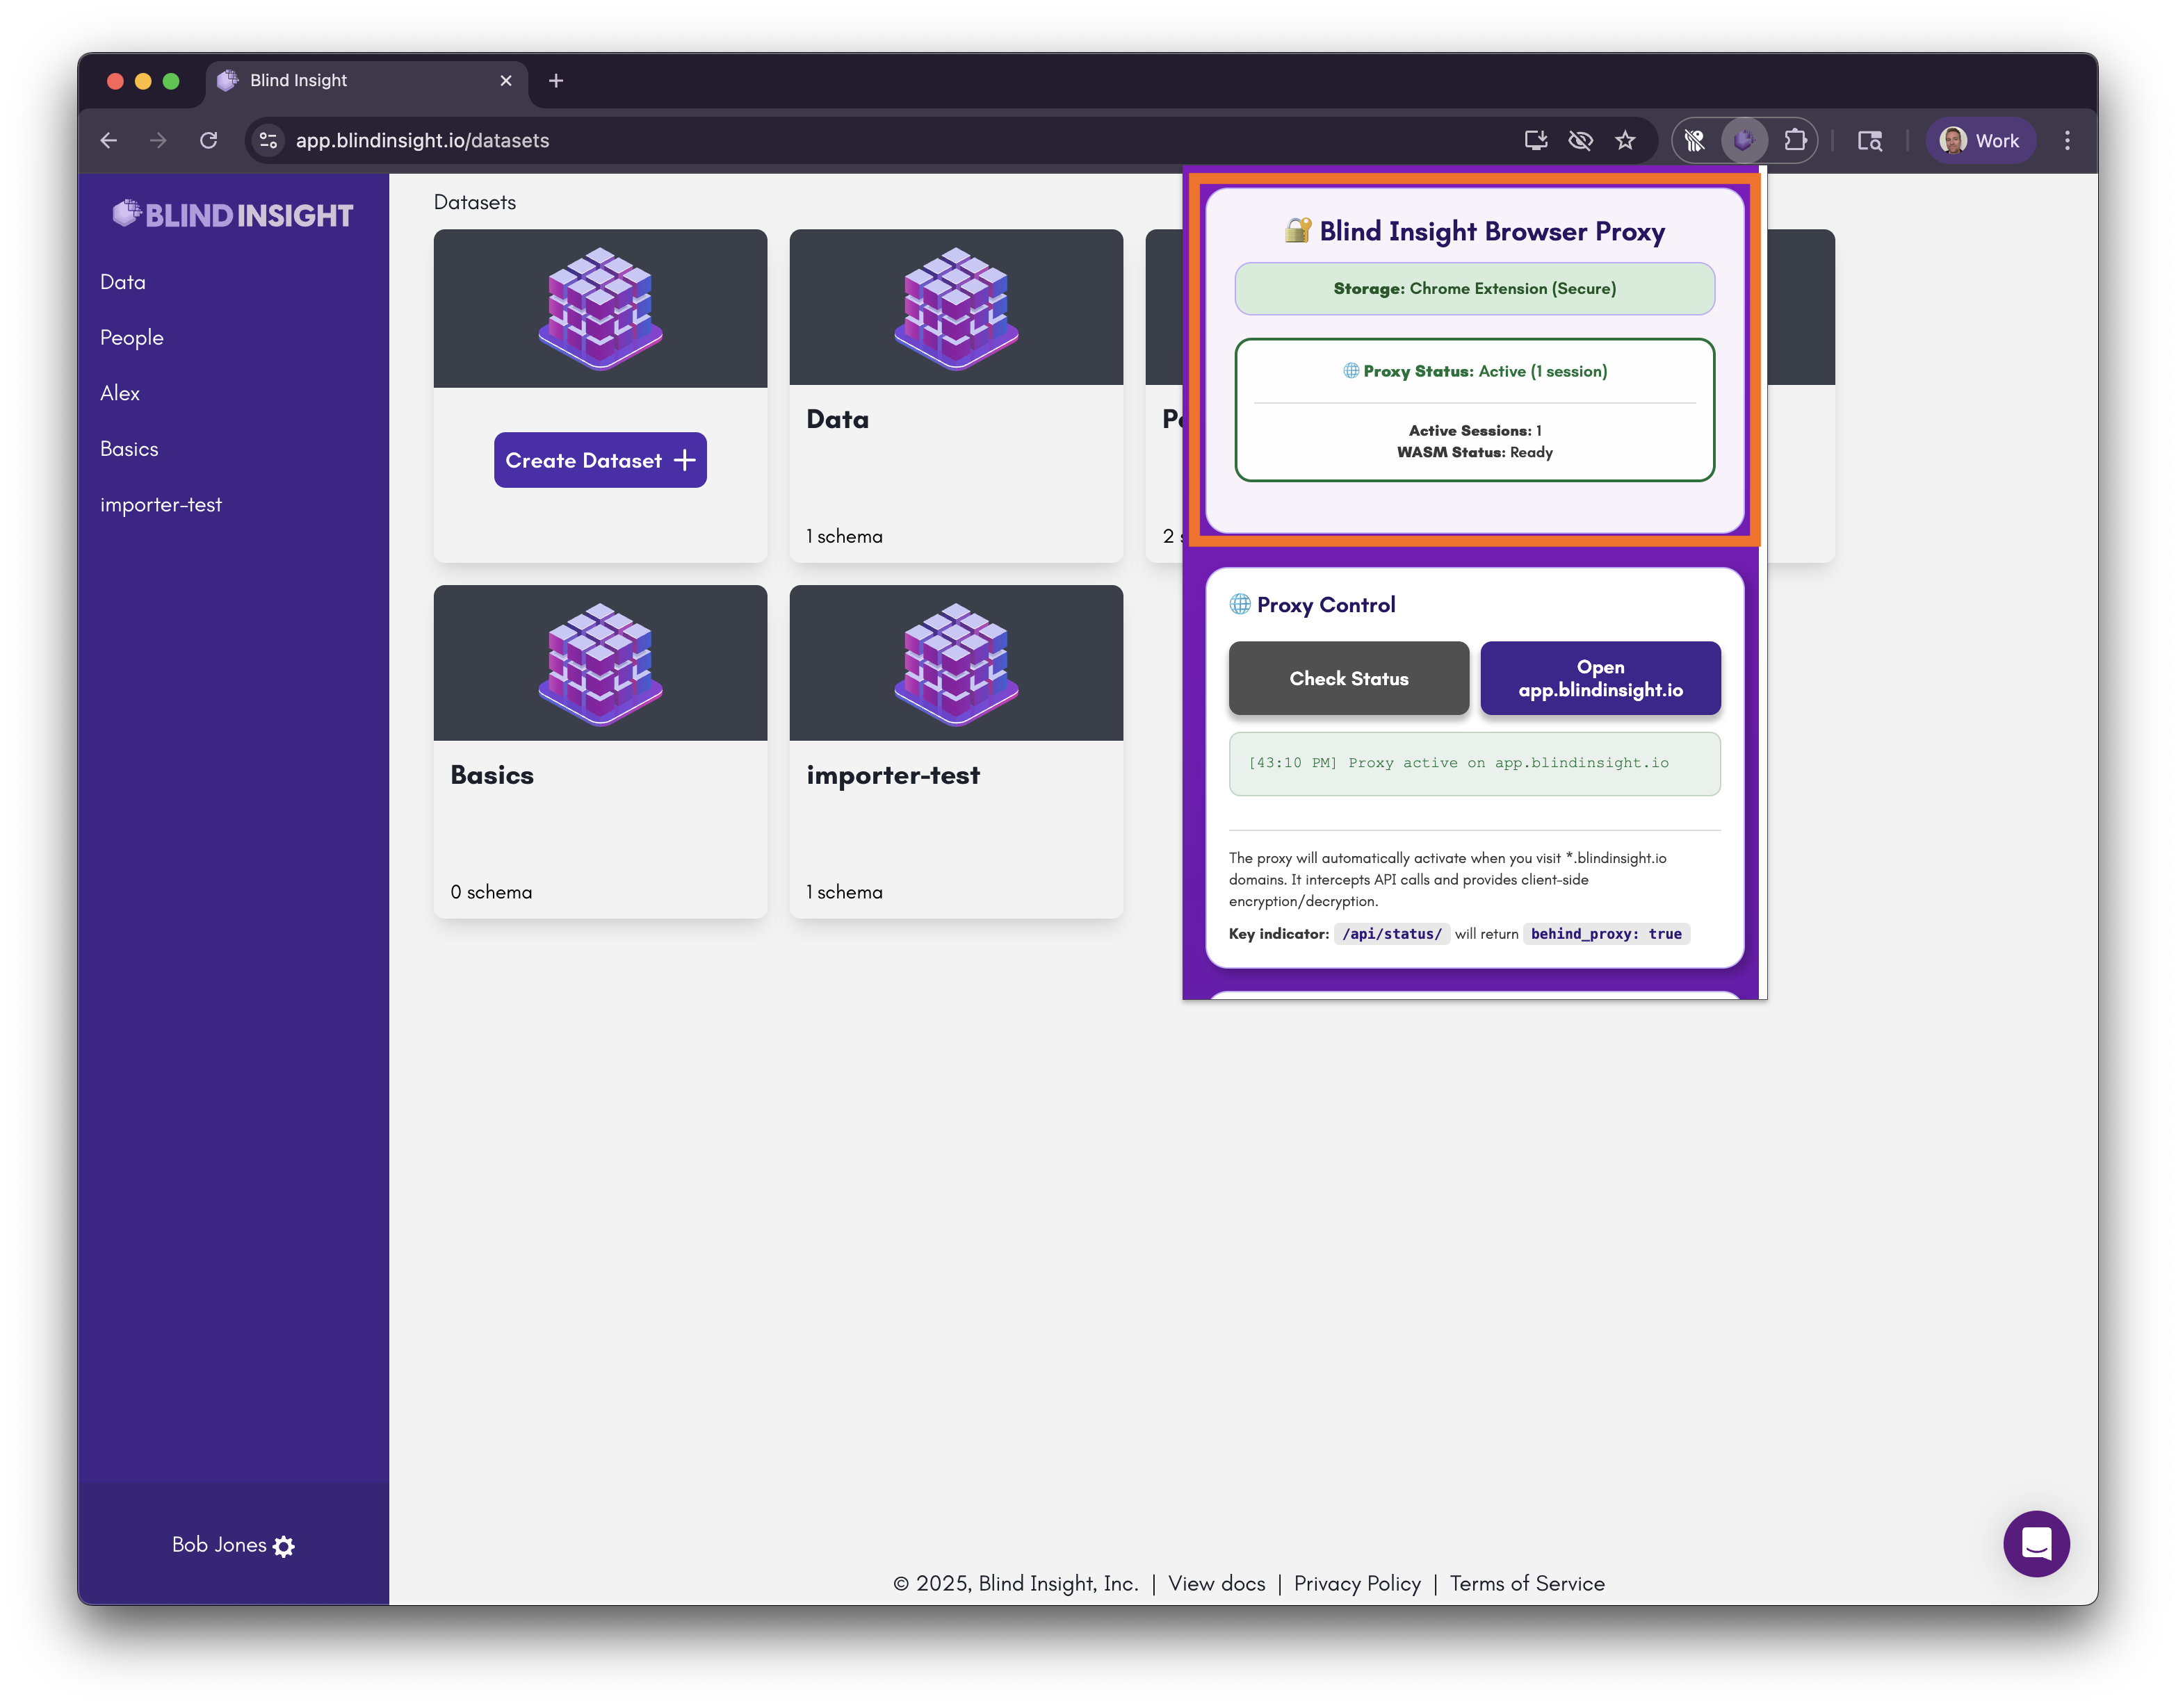Go back with the browser back arrow
The height and width of the screenshot is (1708, 2176).
(109, 141)
